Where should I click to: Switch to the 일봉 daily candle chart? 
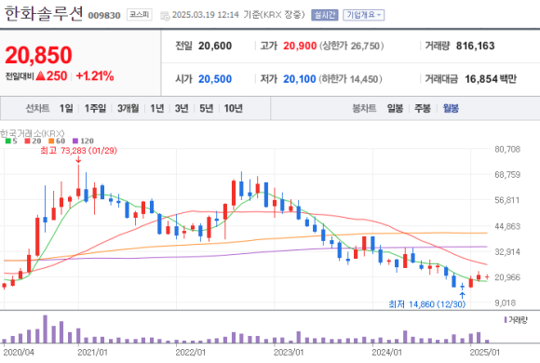(x=395, y=109)
